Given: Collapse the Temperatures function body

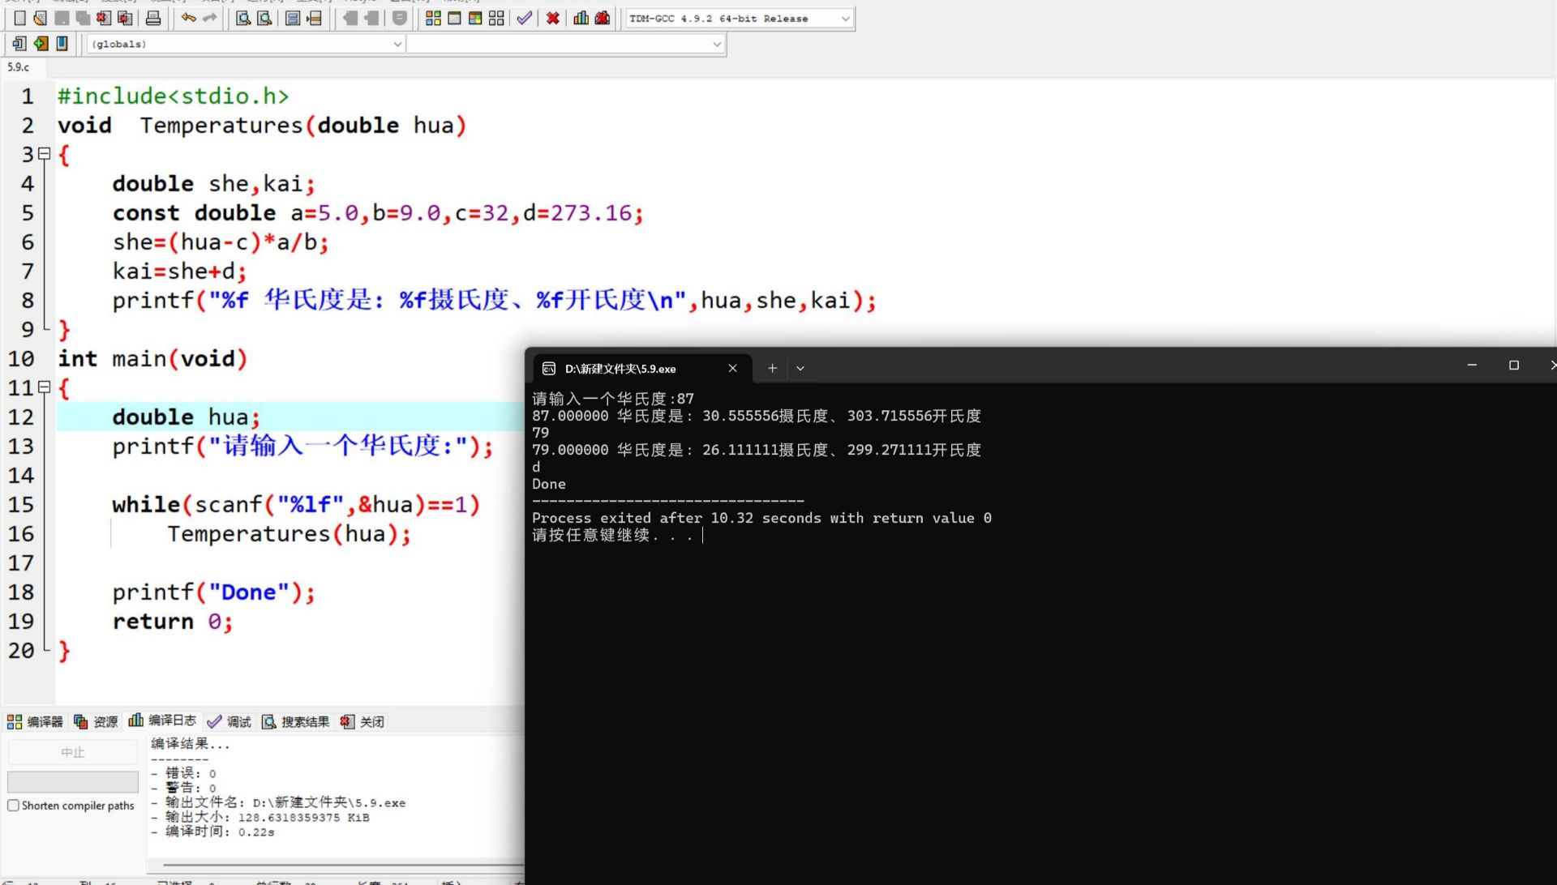Looking at the screenshot, I should (x=43, y=154).
